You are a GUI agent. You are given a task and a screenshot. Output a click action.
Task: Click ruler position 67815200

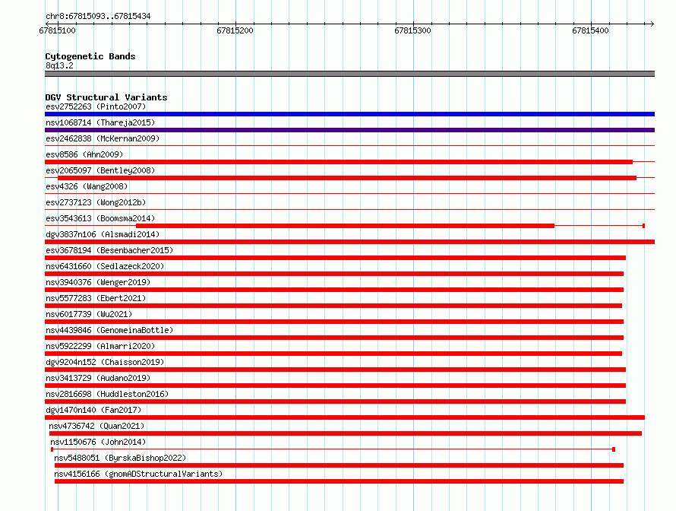click(235, 30)
